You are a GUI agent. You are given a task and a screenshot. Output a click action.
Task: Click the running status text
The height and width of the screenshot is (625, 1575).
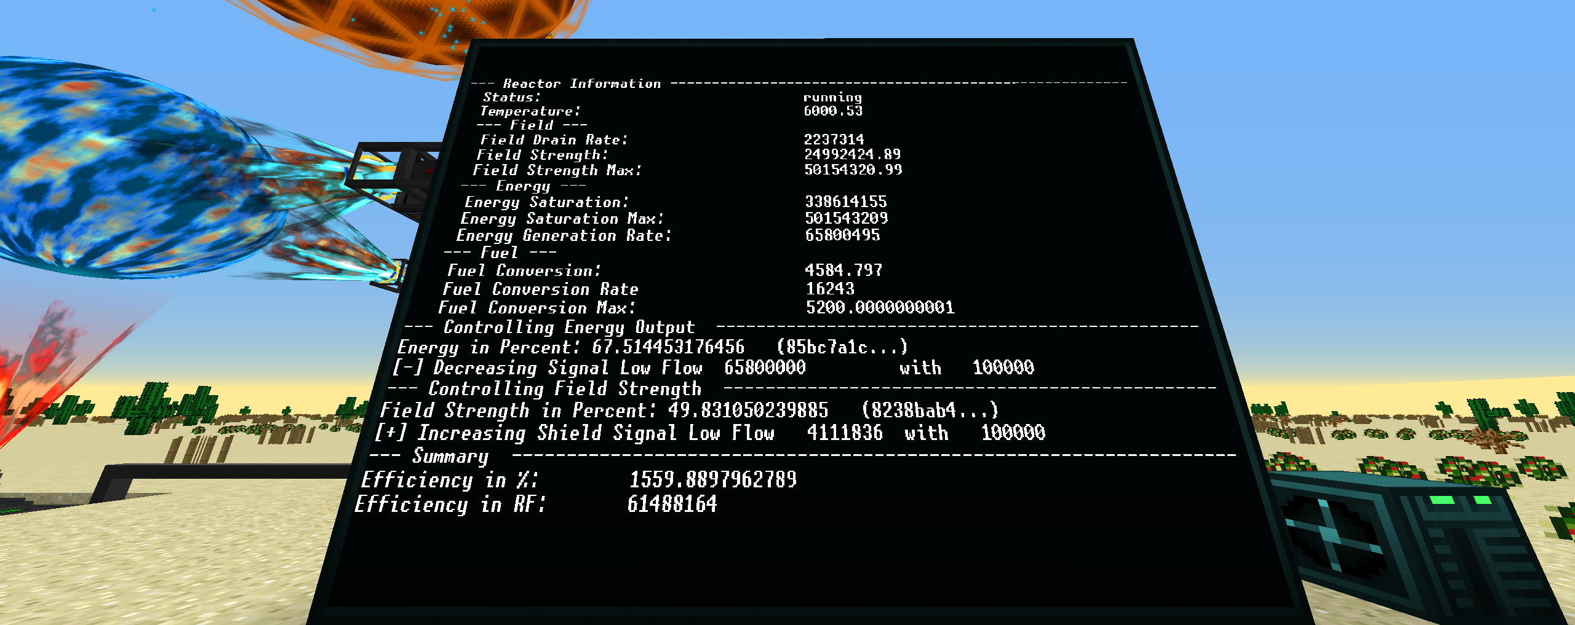click(x=834, y=96)
